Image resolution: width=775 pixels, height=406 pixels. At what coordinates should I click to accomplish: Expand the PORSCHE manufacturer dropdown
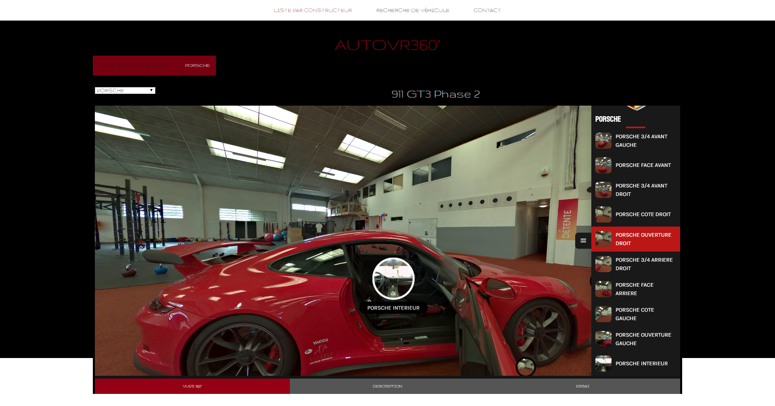click(x=125, y=91)
